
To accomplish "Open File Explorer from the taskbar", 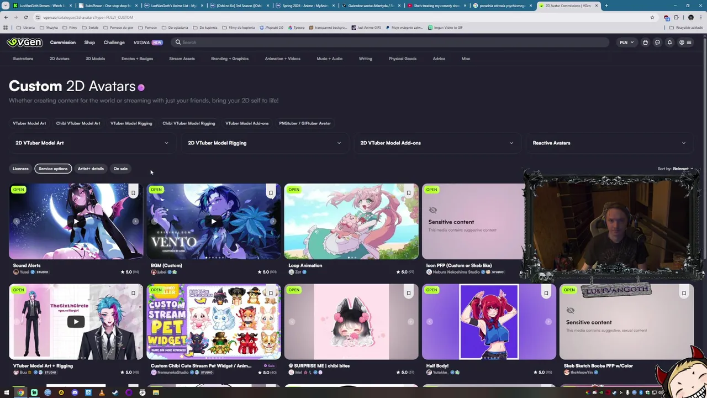I will (x=156, y=392).
